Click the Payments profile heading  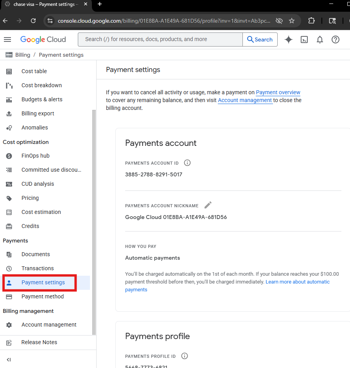pyautogui.click(x=157, y=336)
